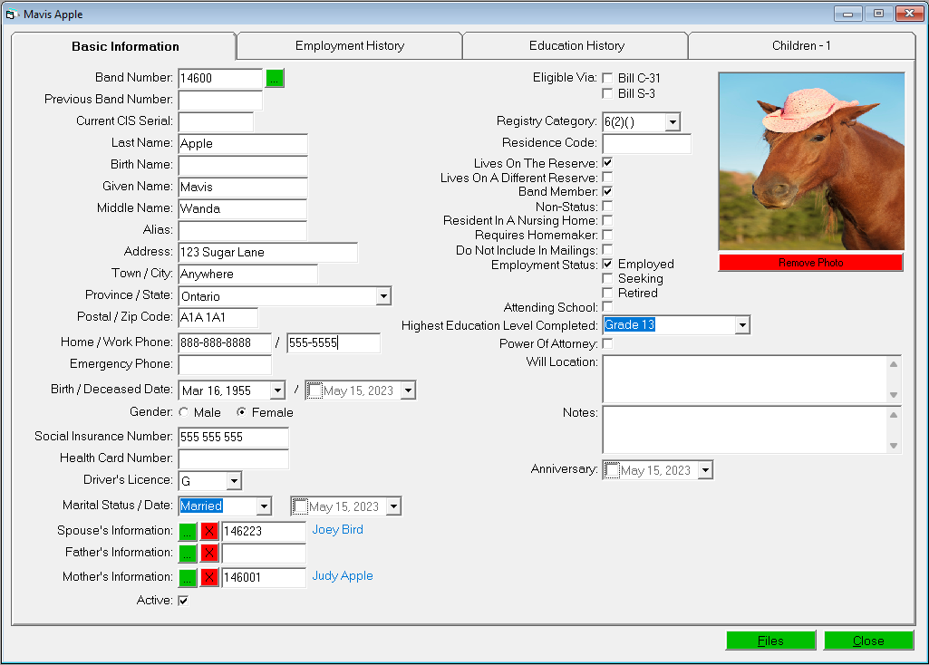Open the Mother's Information lookup icon
This screenshot has height=665, width=929.
(x=188, y=576)
